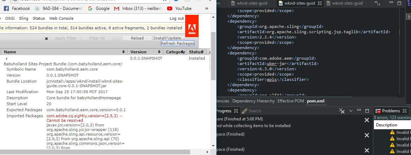411x155 pixels.
Task: Open the Effective POM tab
Action: [x=291, y=101]
